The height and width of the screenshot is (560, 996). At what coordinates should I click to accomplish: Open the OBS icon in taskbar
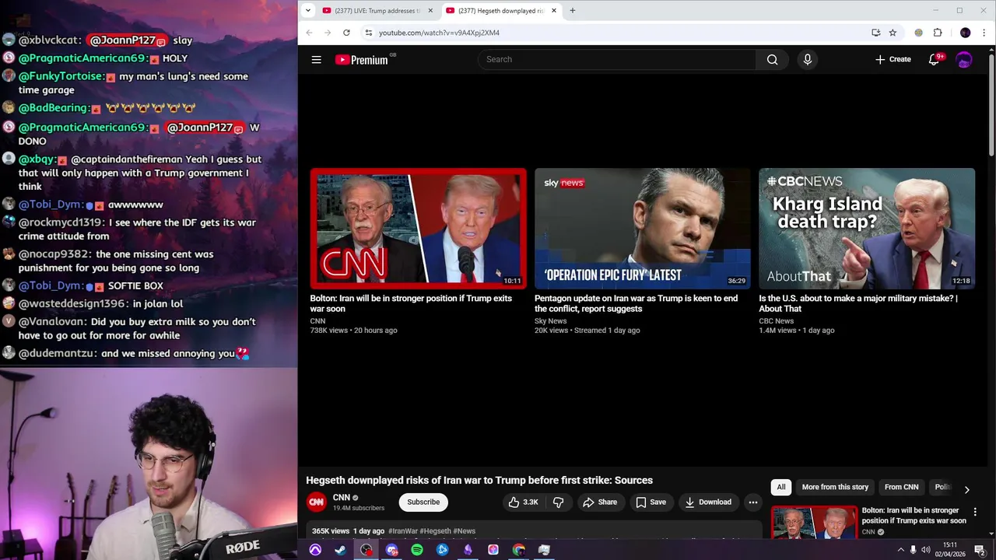pos(366,550)
